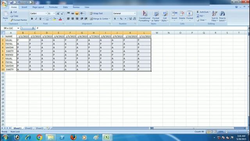Click the Delete cells icon
250x141 pixels.
pos(182,14)
